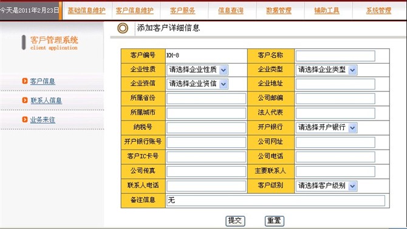Click the orange arrow icon beside 业务来往
Image resolution: width=407 pixels, height=229 pixels.
point(25,119)
